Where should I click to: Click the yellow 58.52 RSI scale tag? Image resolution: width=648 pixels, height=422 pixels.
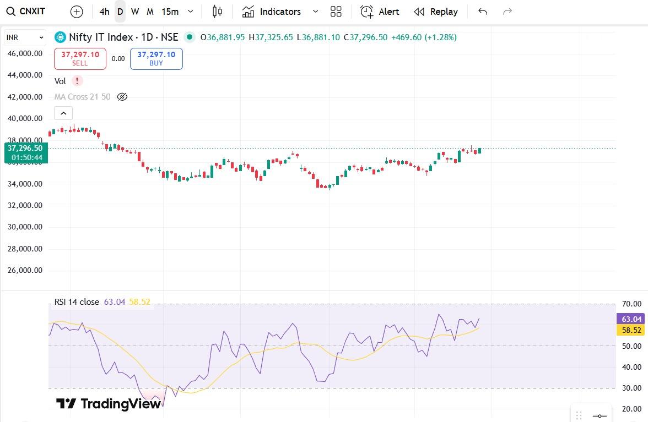630,330
